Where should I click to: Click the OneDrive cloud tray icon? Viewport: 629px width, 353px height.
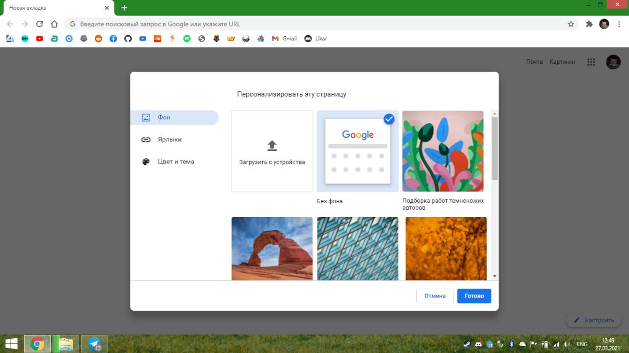pyautogui.click(x=522, y=344)
